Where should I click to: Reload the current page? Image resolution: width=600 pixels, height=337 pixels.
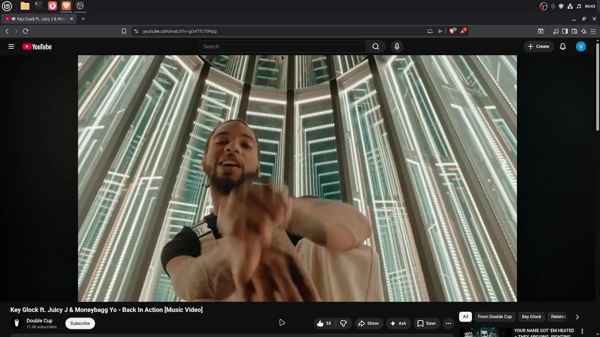click(x=25, y=31)
